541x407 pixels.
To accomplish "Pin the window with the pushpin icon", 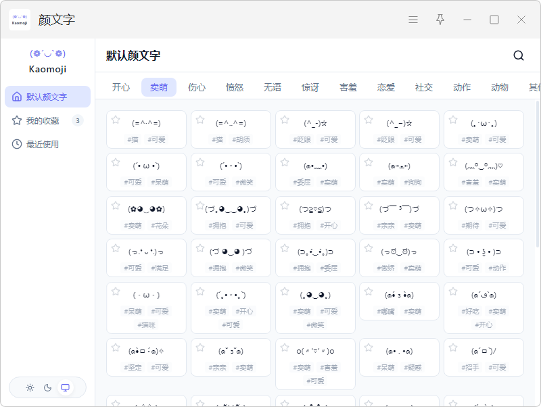I will 440,20.
